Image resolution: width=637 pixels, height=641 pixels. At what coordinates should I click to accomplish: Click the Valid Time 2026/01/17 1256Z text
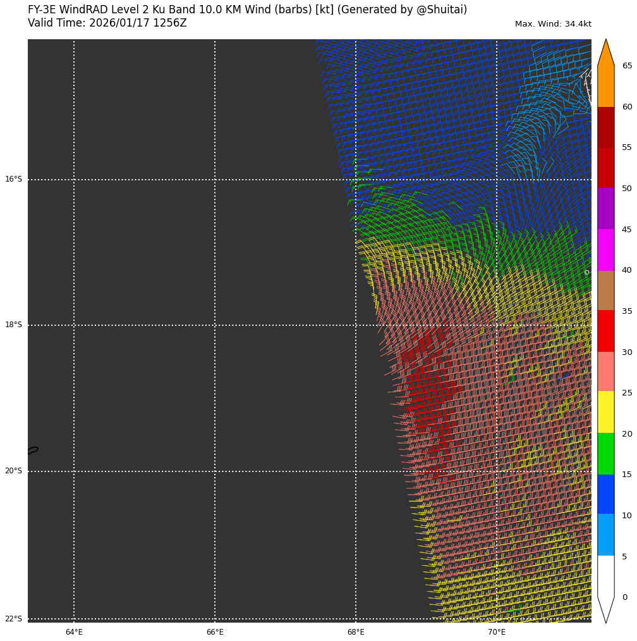click(x=107, y=23)
